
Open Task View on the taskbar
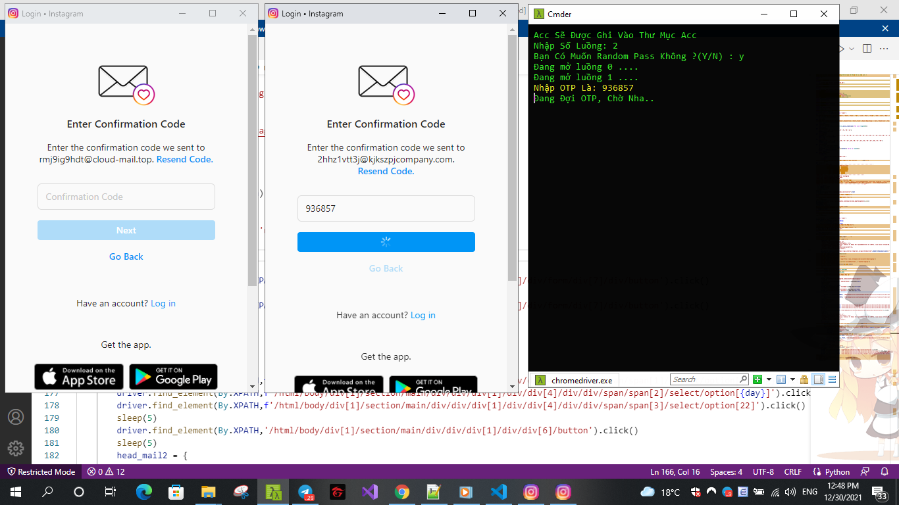tap(111, 491)
